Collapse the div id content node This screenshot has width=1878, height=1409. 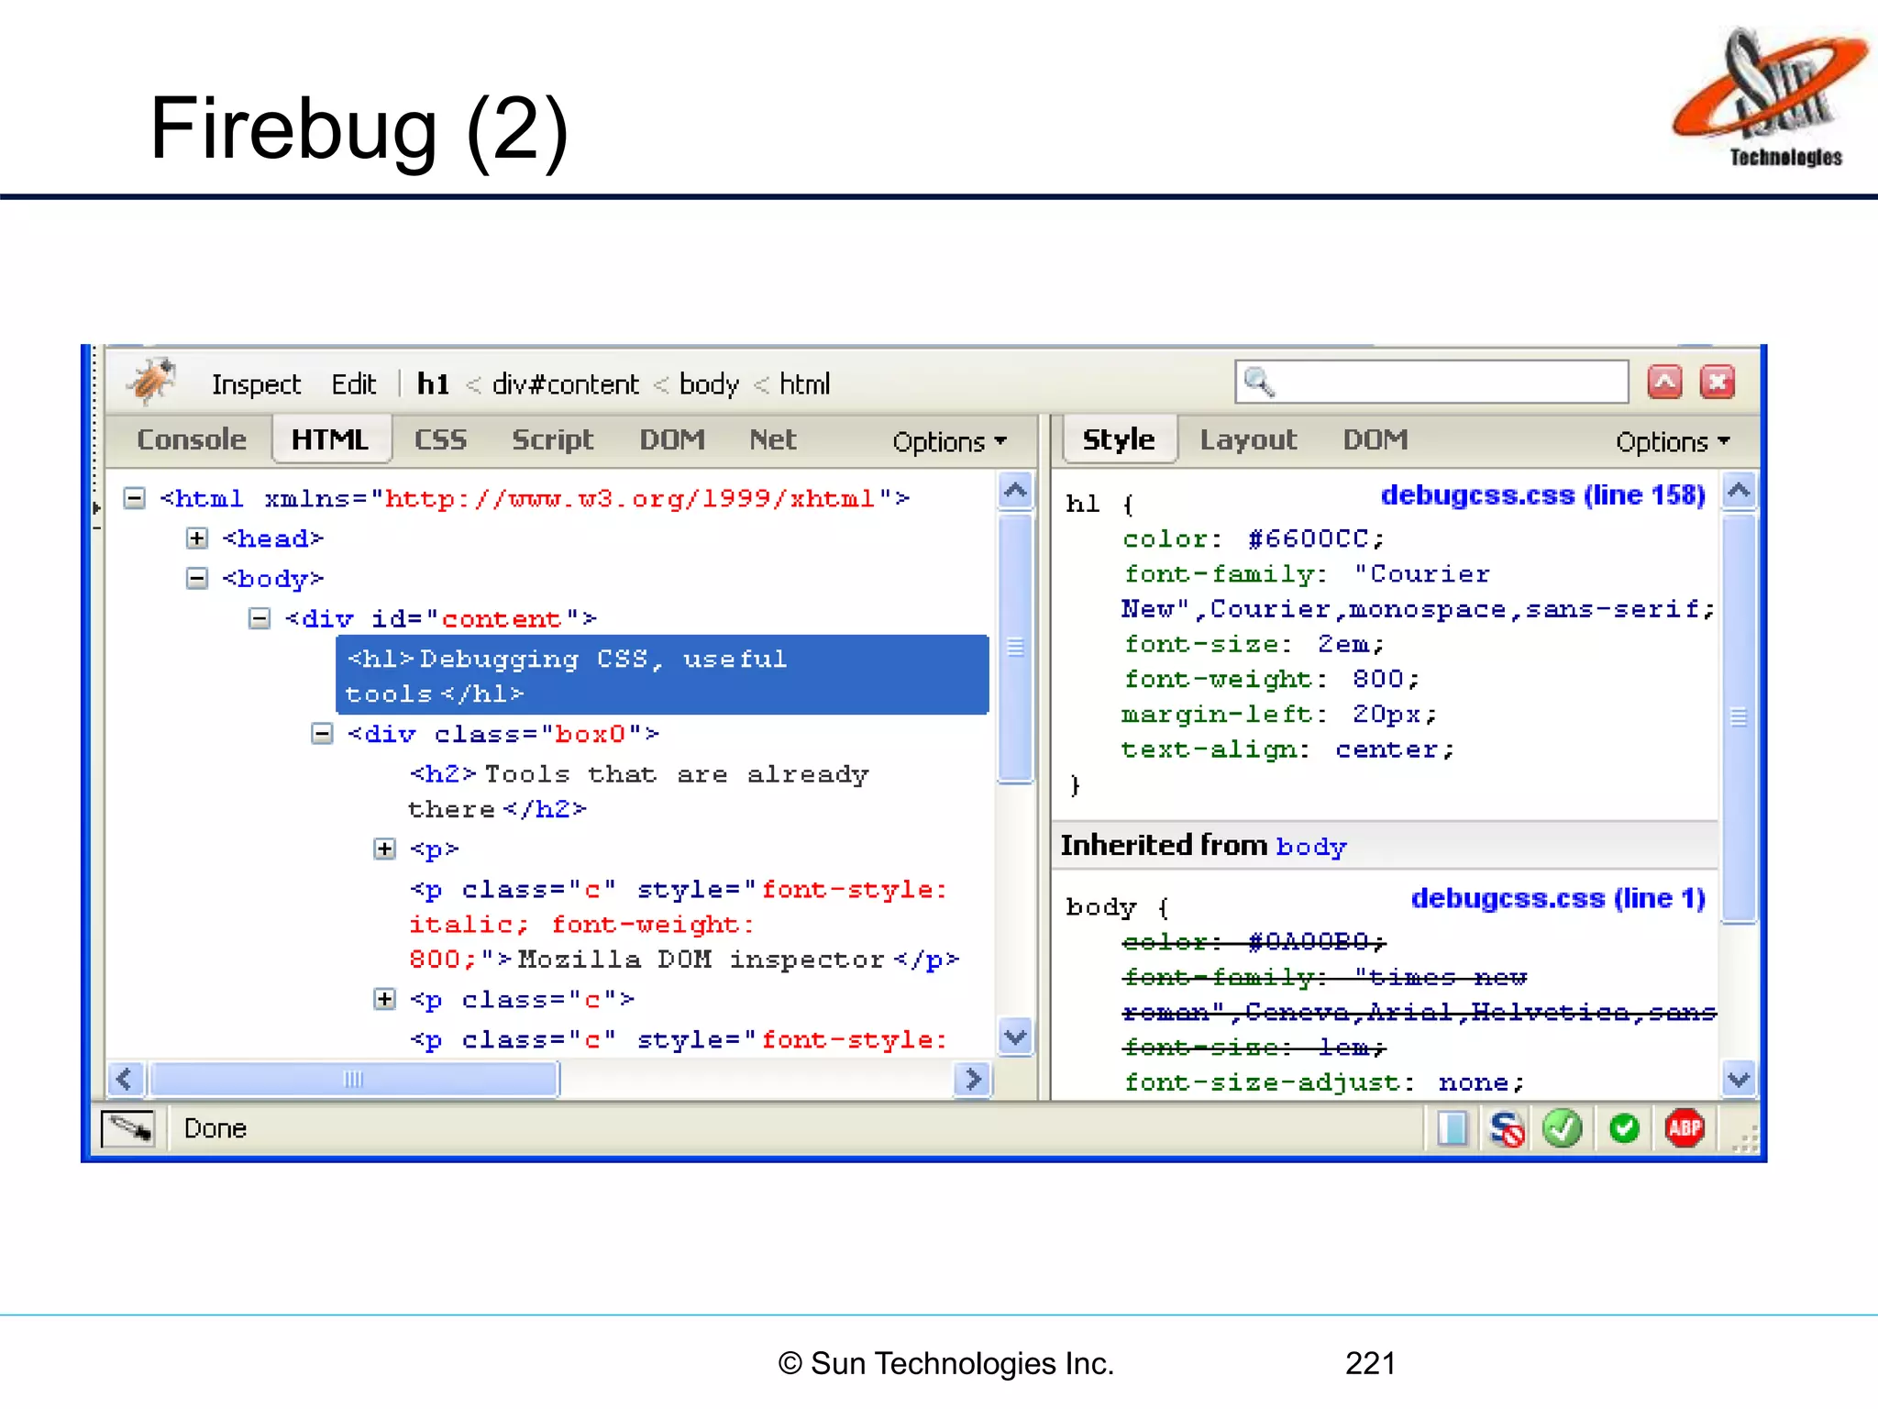point(260,619)
